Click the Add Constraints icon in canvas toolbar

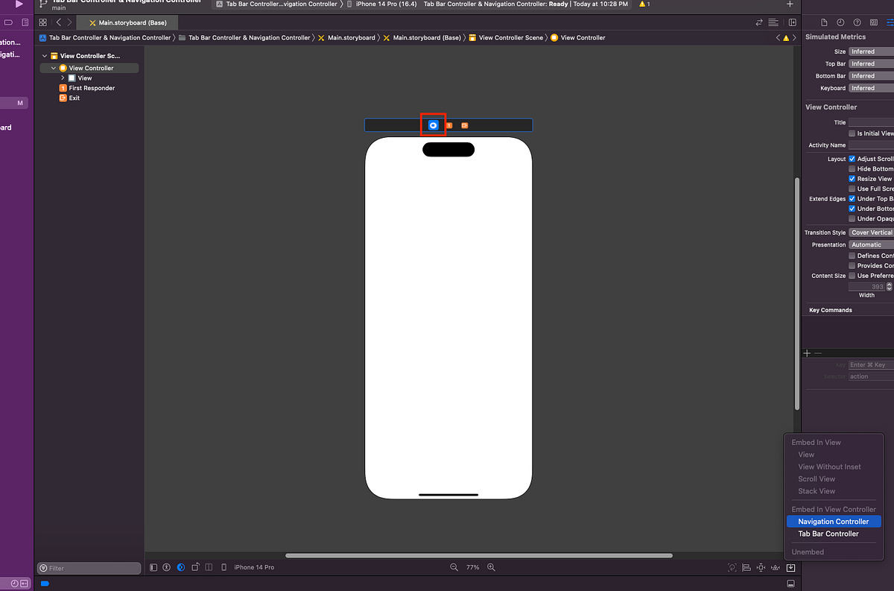click(761, 568)
